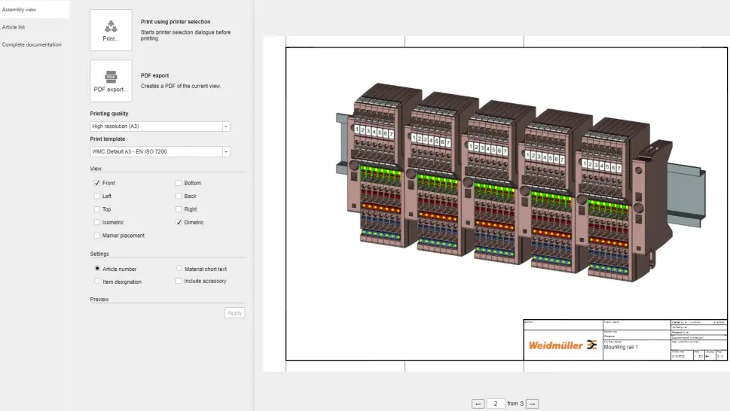Select the Material short text option
This screenshot has width=730, height=411.
(x=179, y=269)
